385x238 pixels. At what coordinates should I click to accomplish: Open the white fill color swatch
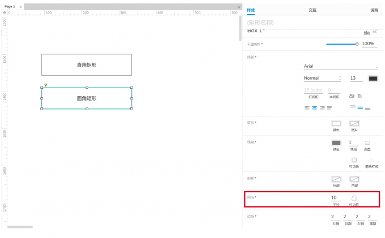(336, 123)
